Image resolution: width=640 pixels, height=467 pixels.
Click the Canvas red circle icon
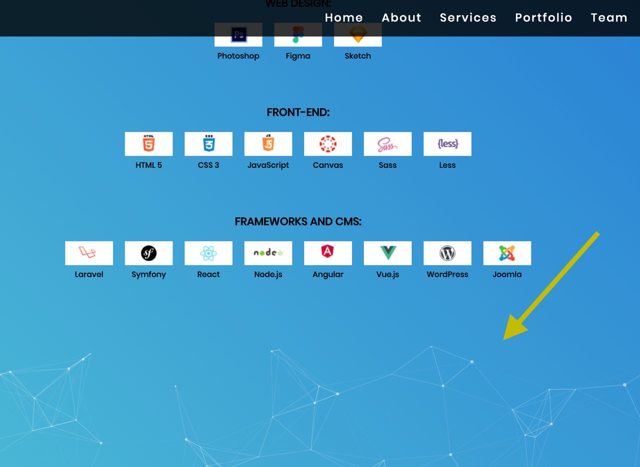(x=328, y=144)
